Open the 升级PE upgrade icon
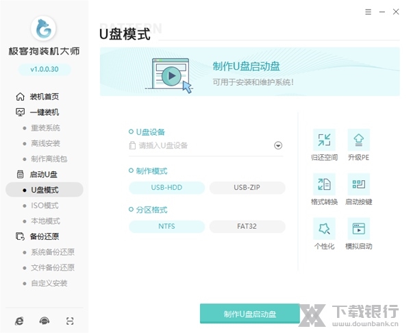The image size is (411, 333). pyautogui.click(x=358, y=140)
